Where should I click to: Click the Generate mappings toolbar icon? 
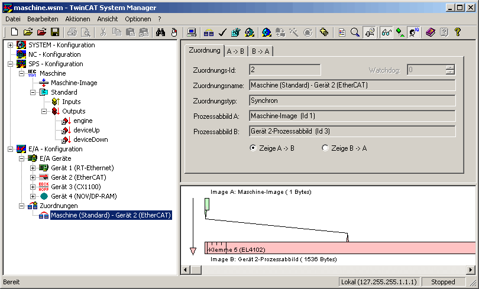click(x=209, y=32)
